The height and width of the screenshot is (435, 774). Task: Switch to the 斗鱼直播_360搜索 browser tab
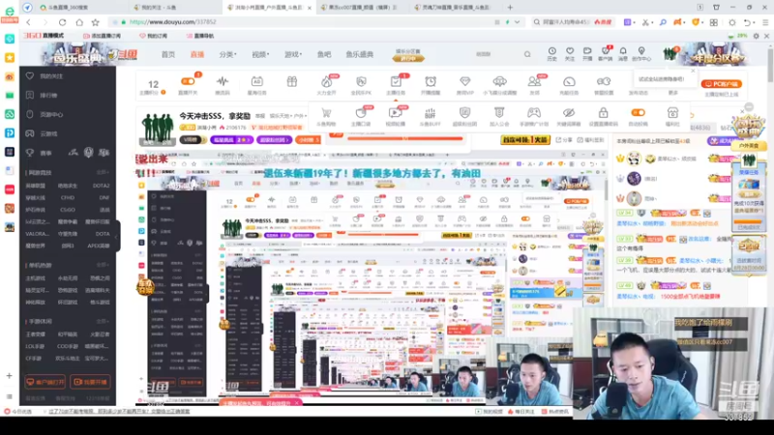[67, 8]
